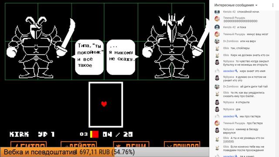Click Dr.Zomboss avatar next to 'или на верх'
This screenshot has height=157, width=279.
click(x=217, y=41)
